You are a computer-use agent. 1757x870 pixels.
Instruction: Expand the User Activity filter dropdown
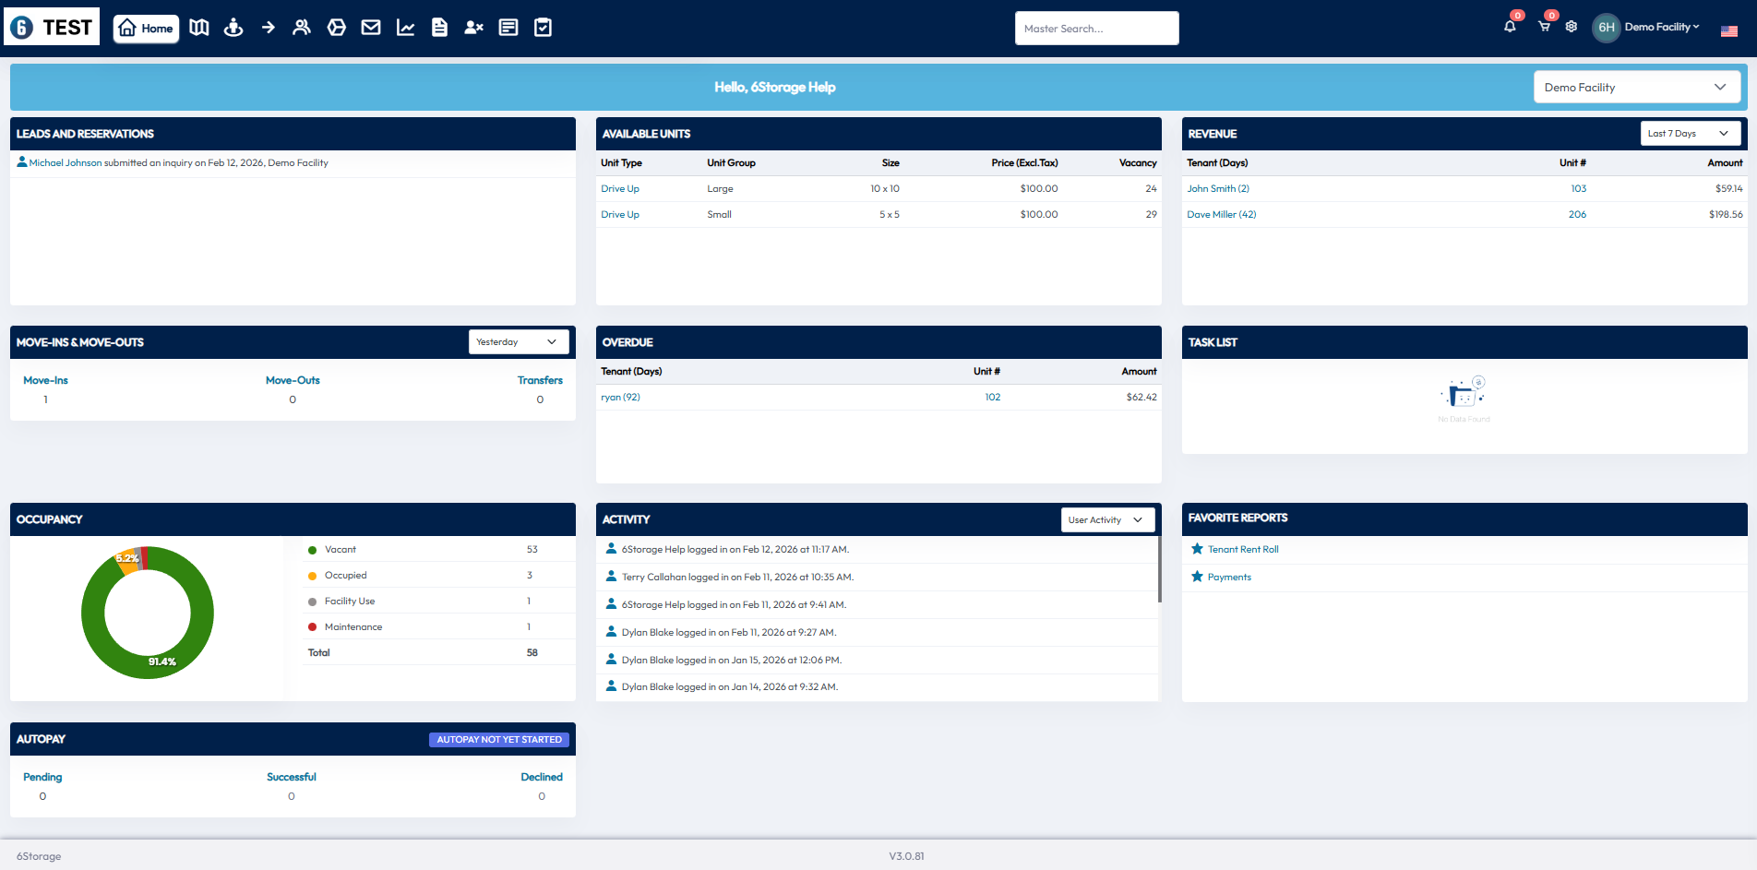point(1106,520)
